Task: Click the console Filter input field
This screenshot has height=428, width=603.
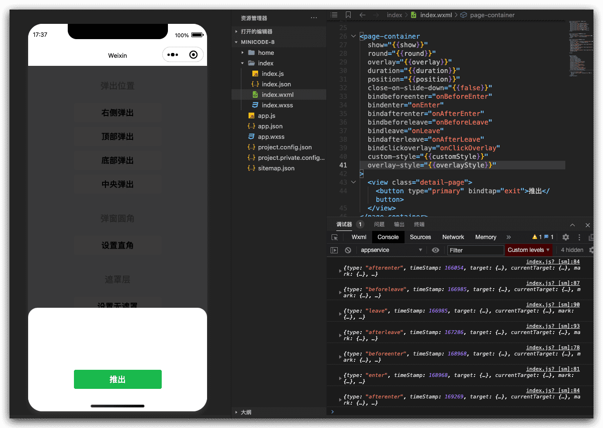Action: [x=475, y=250]
